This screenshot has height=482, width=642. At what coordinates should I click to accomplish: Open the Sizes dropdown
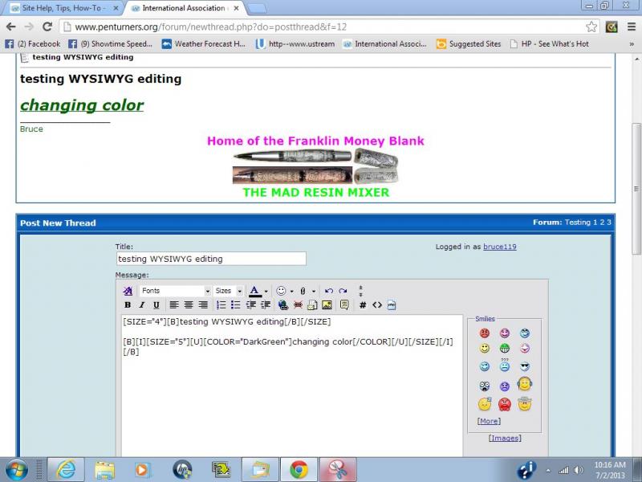(x=228, y=291)
